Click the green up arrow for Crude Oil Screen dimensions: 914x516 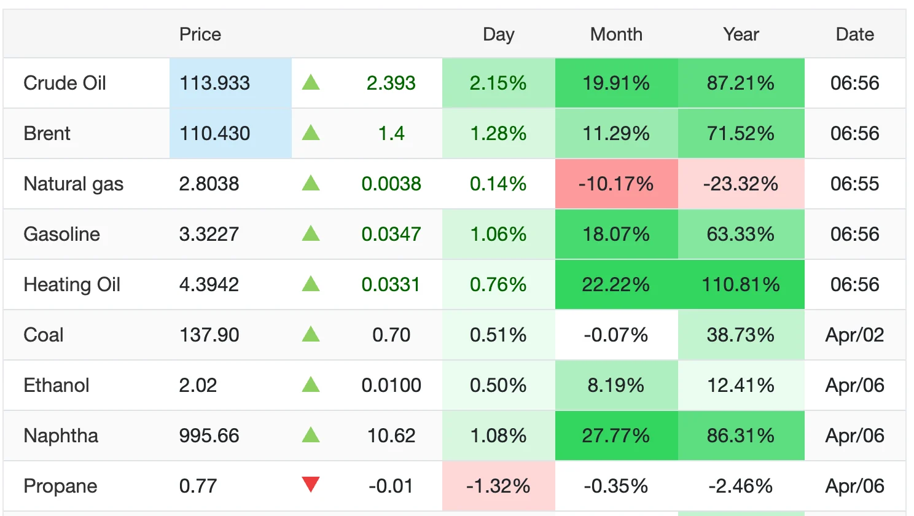point(311,82)
